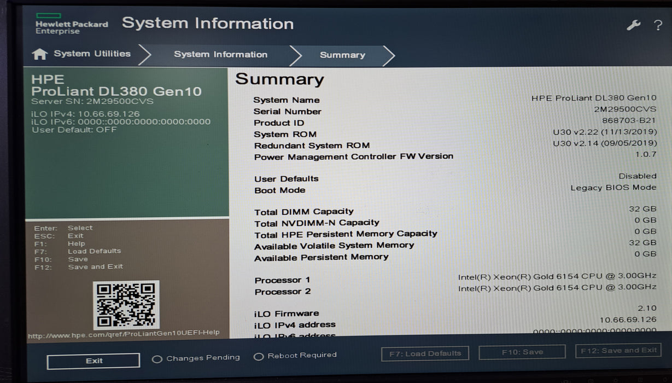The height and width of the screenshot is (383, 672).
Task: Click the QR code help image
Action: point(126,305)
